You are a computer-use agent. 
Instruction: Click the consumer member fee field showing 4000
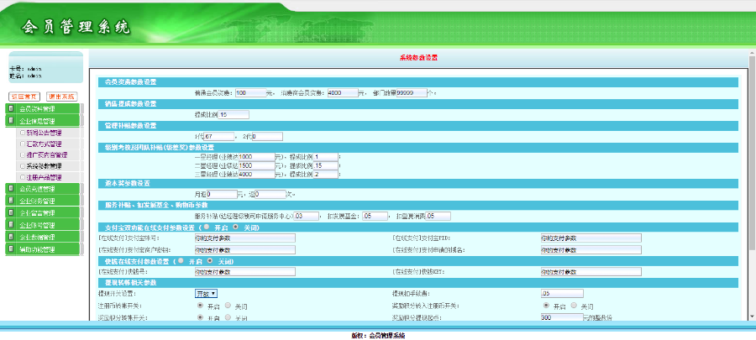(343, 93)
